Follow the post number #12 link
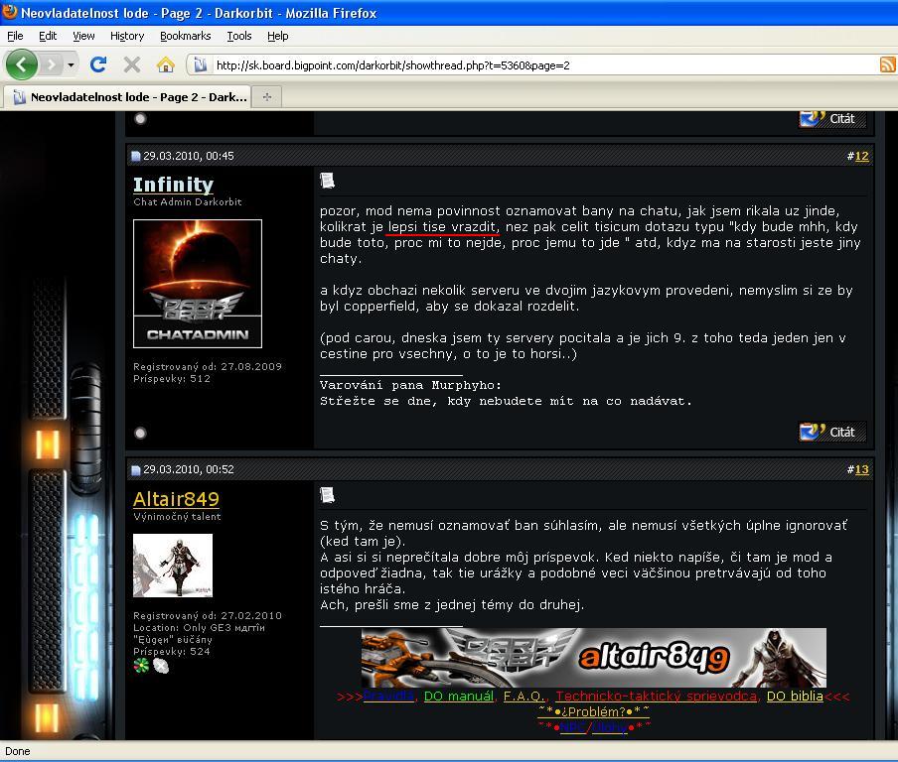The image size is (898, 762). [861, 156]
